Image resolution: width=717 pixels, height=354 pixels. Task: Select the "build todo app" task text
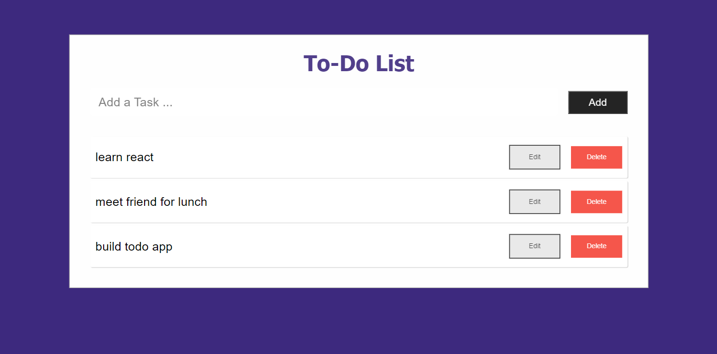pyautogui.click(x=133, y=247)
